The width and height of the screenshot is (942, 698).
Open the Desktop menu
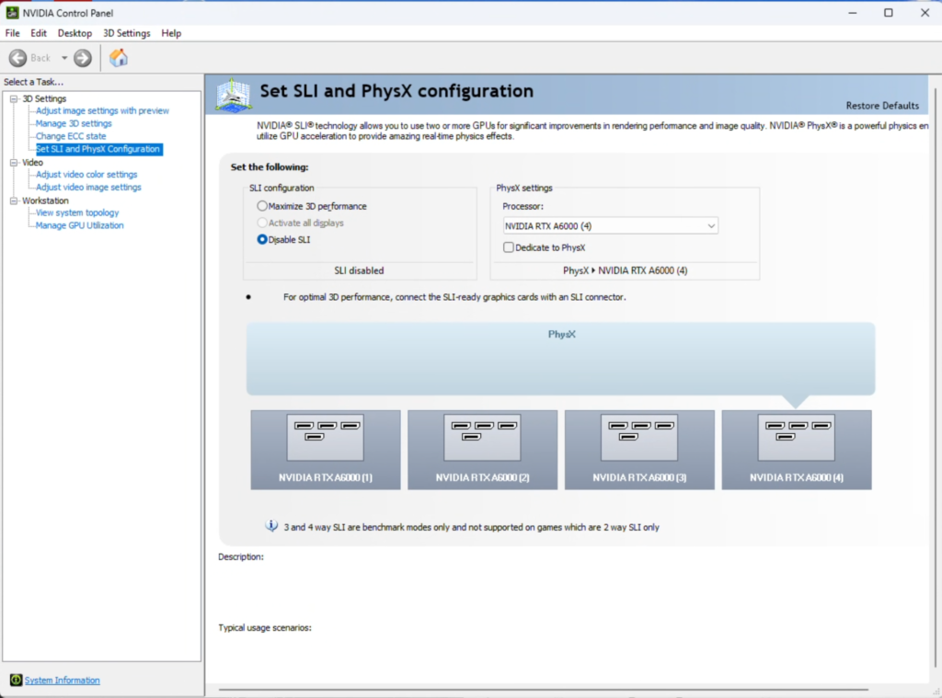pos(75,33)
